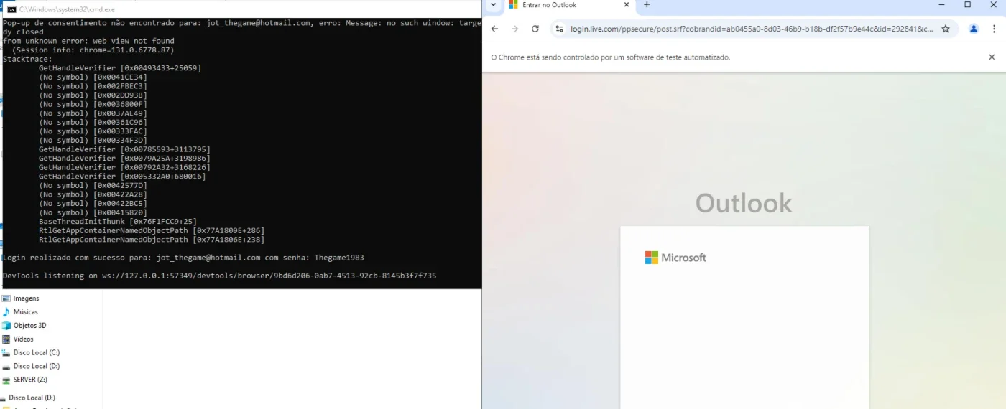Click the Objetos 3D cube icon

pos(6,326)
